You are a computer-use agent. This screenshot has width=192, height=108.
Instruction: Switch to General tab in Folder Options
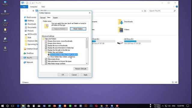click(x=43, y=18)
